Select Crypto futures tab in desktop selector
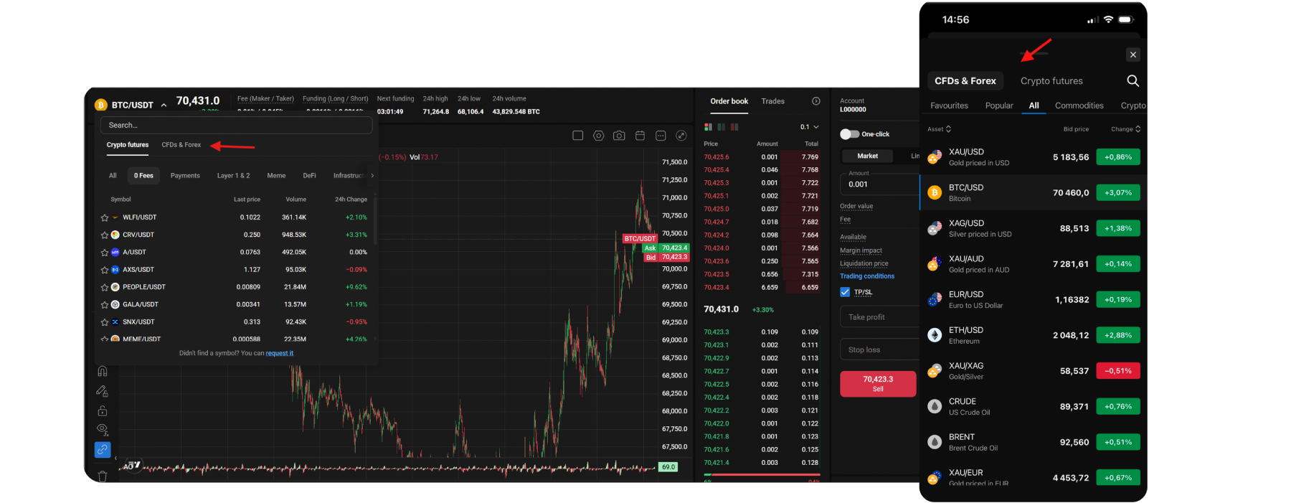 128,145
